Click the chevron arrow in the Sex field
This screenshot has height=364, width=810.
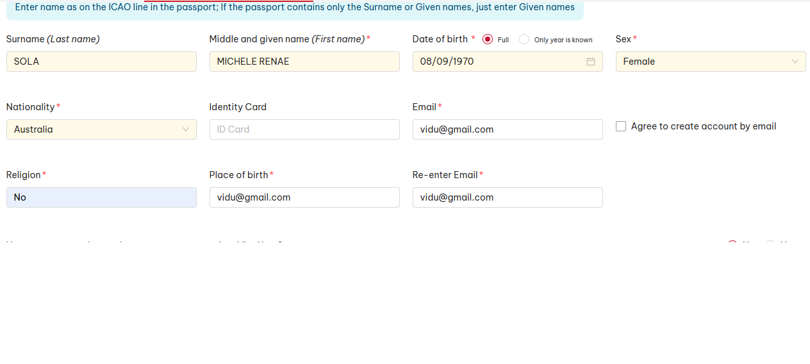795,62
